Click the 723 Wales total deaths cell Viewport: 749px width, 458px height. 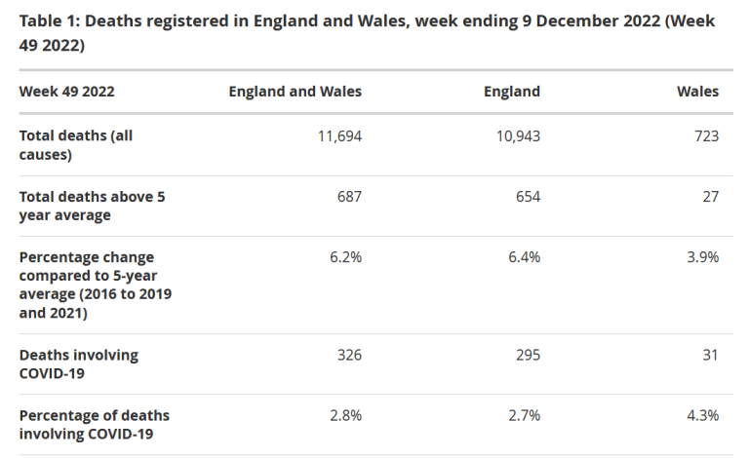point(706,136)
